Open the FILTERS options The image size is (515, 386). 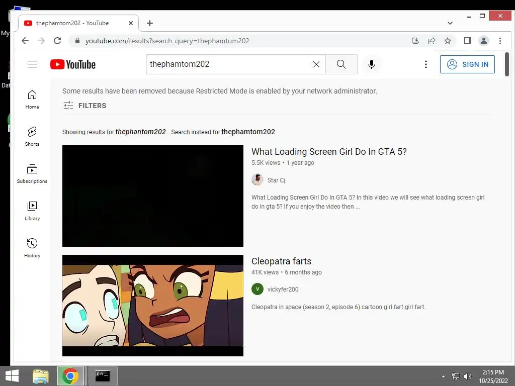coord(84,106)
